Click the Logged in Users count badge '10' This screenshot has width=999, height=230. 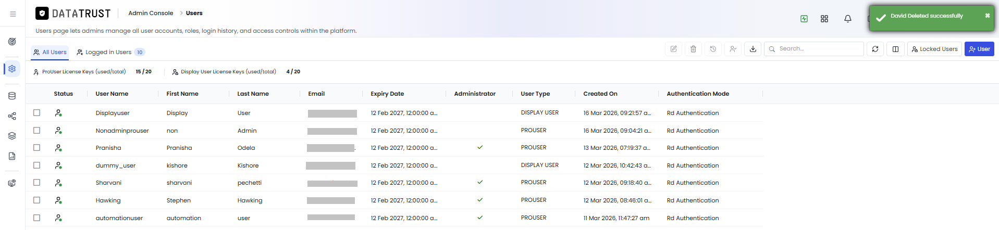(140, 52)
